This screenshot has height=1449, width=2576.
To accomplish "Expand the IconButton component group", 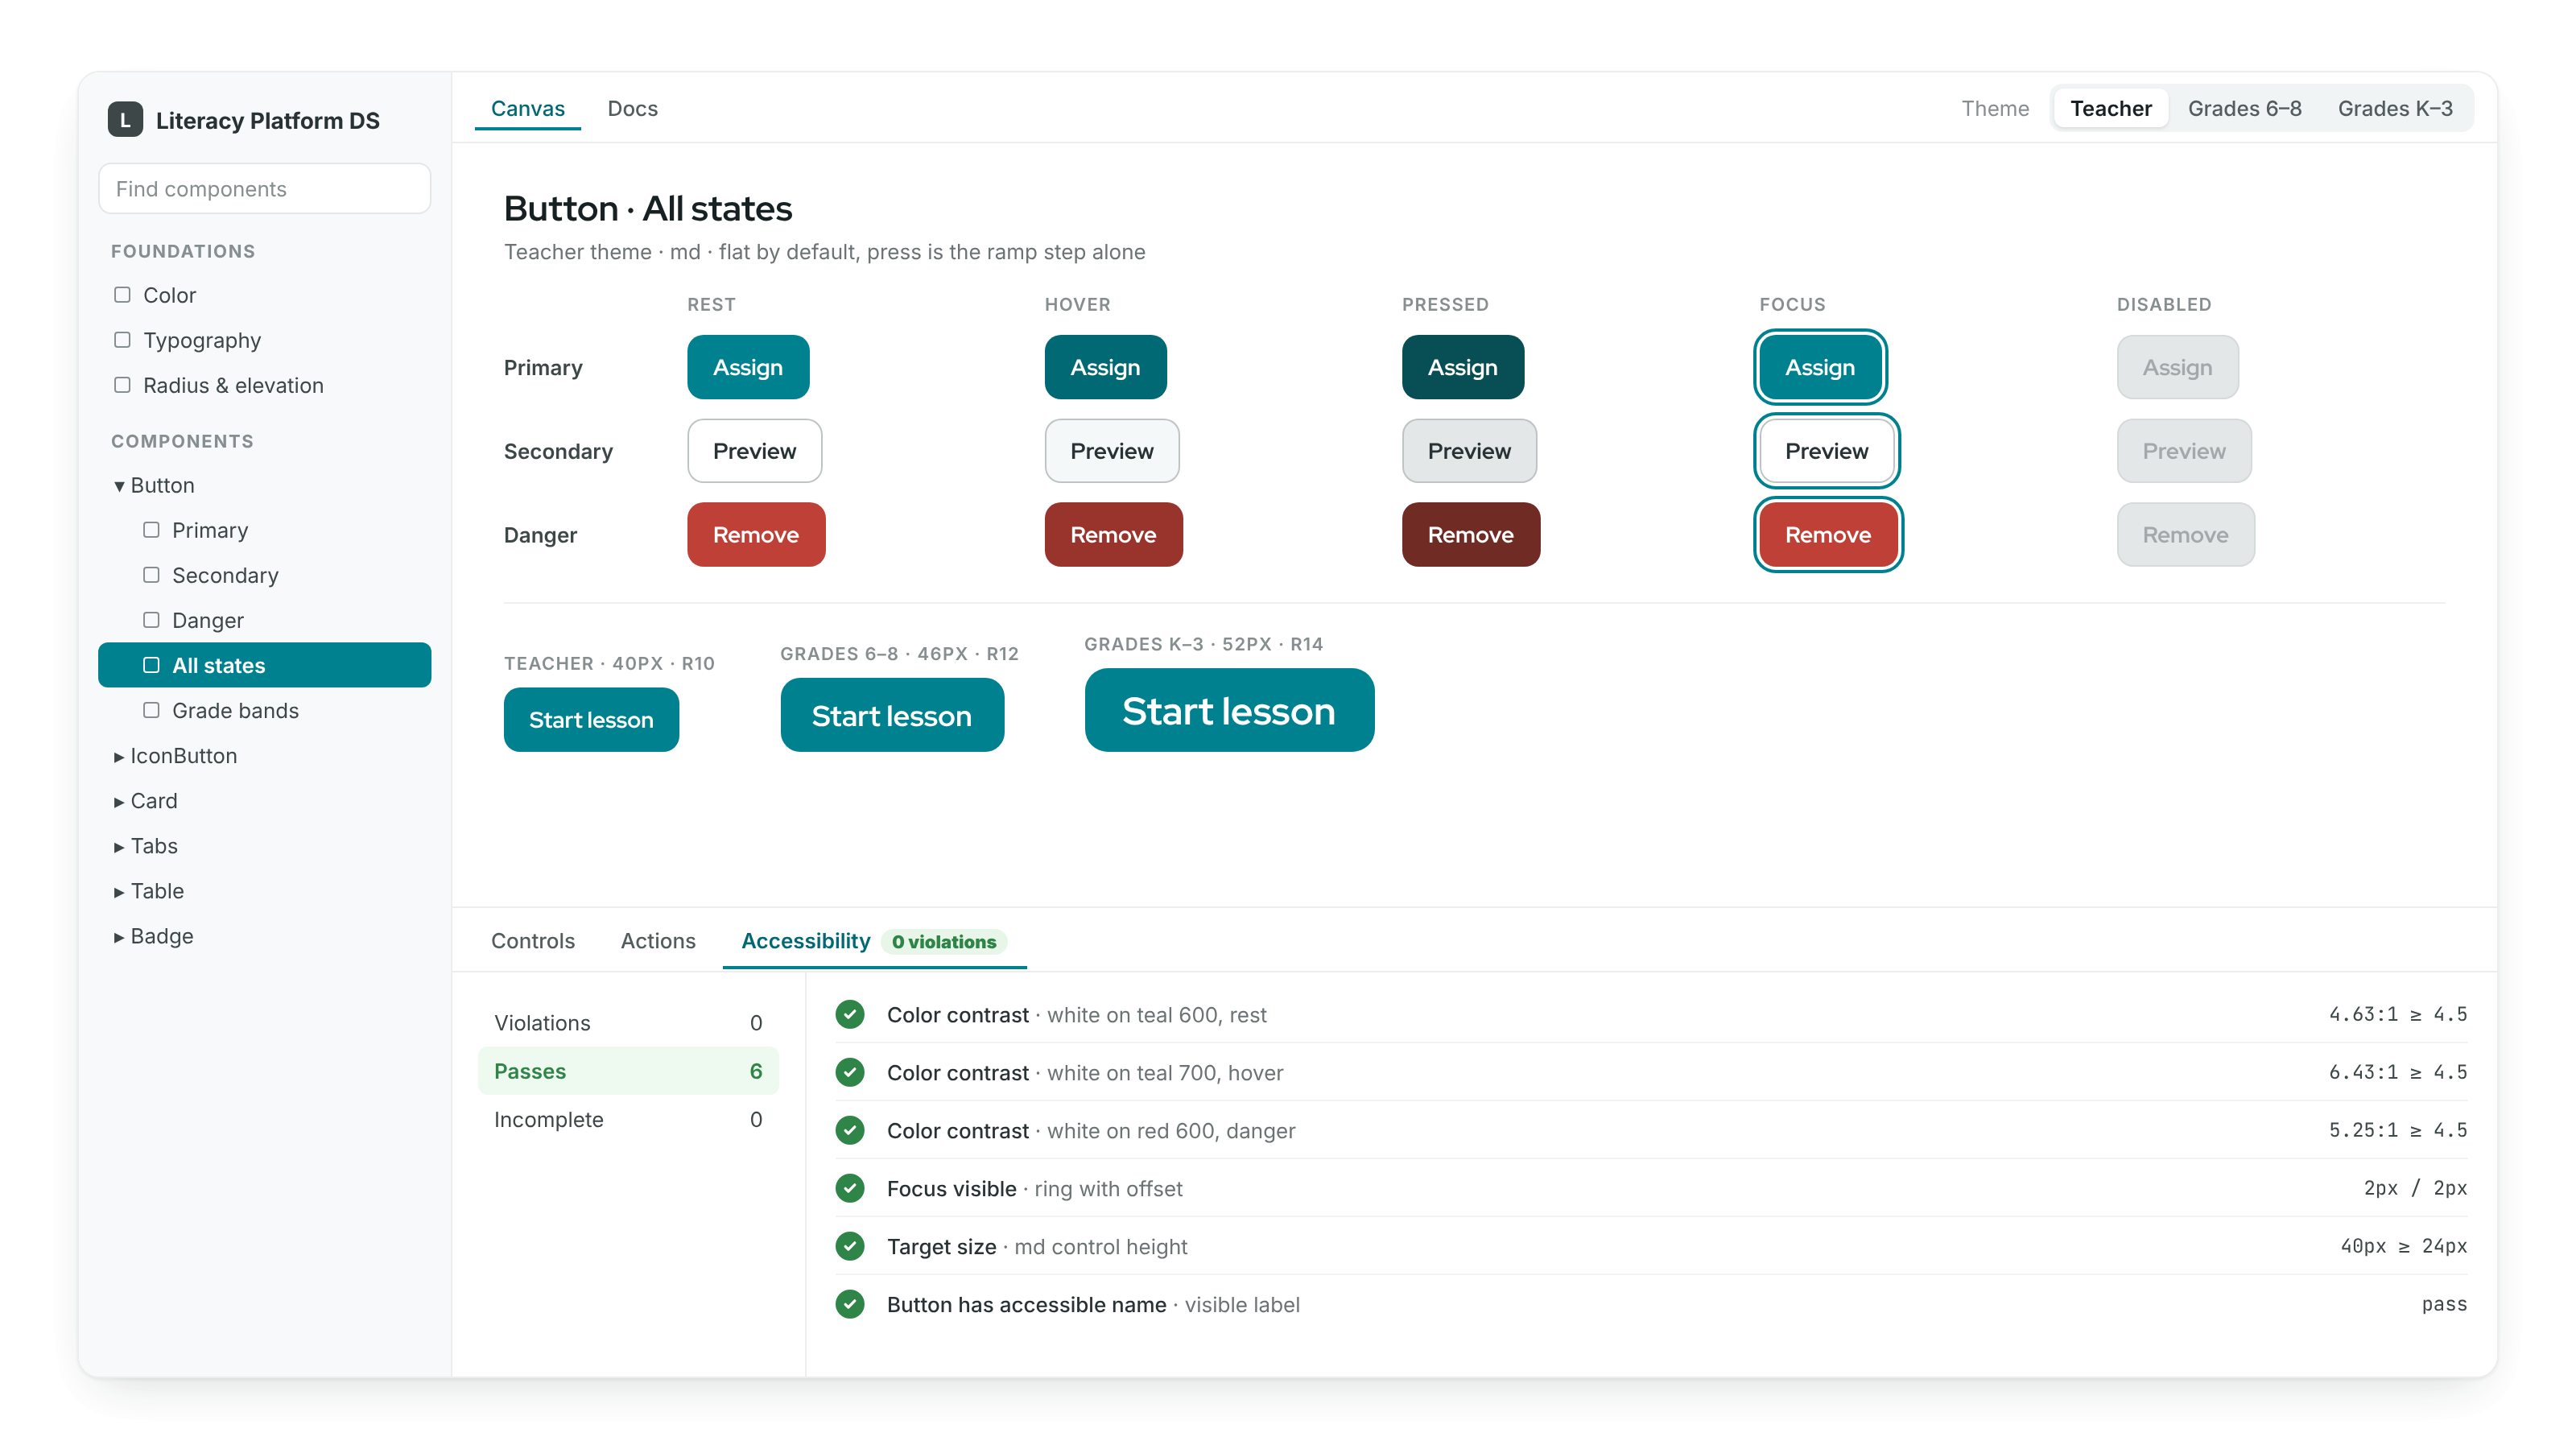I will click(x=264, y=756).
